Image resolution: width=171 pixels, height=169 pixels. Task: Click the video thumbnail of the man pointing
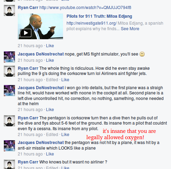click(40, 26)
